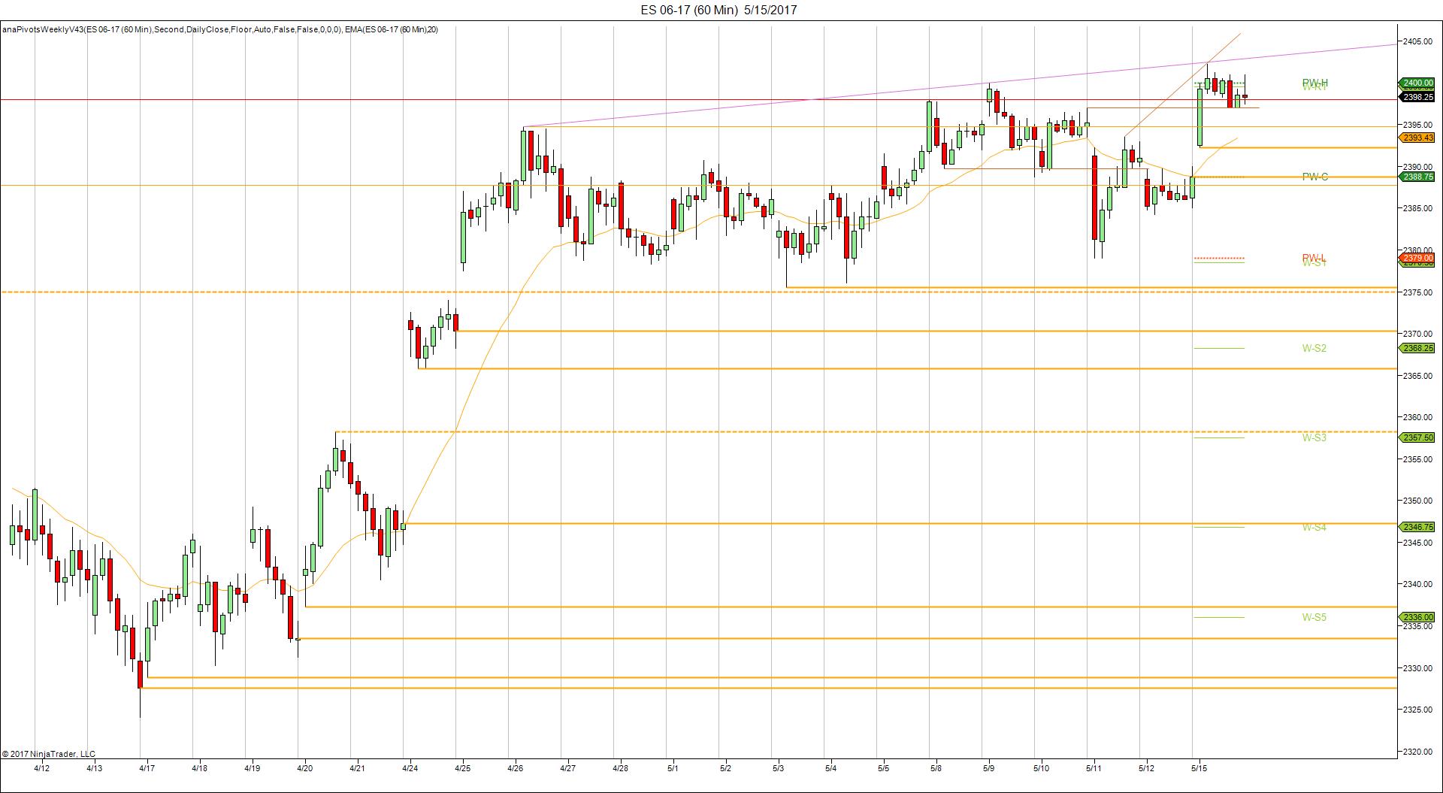Pick the 5/8 date on time axis
This screenshot has height=793, width=1443.
[x=936, y=768]
